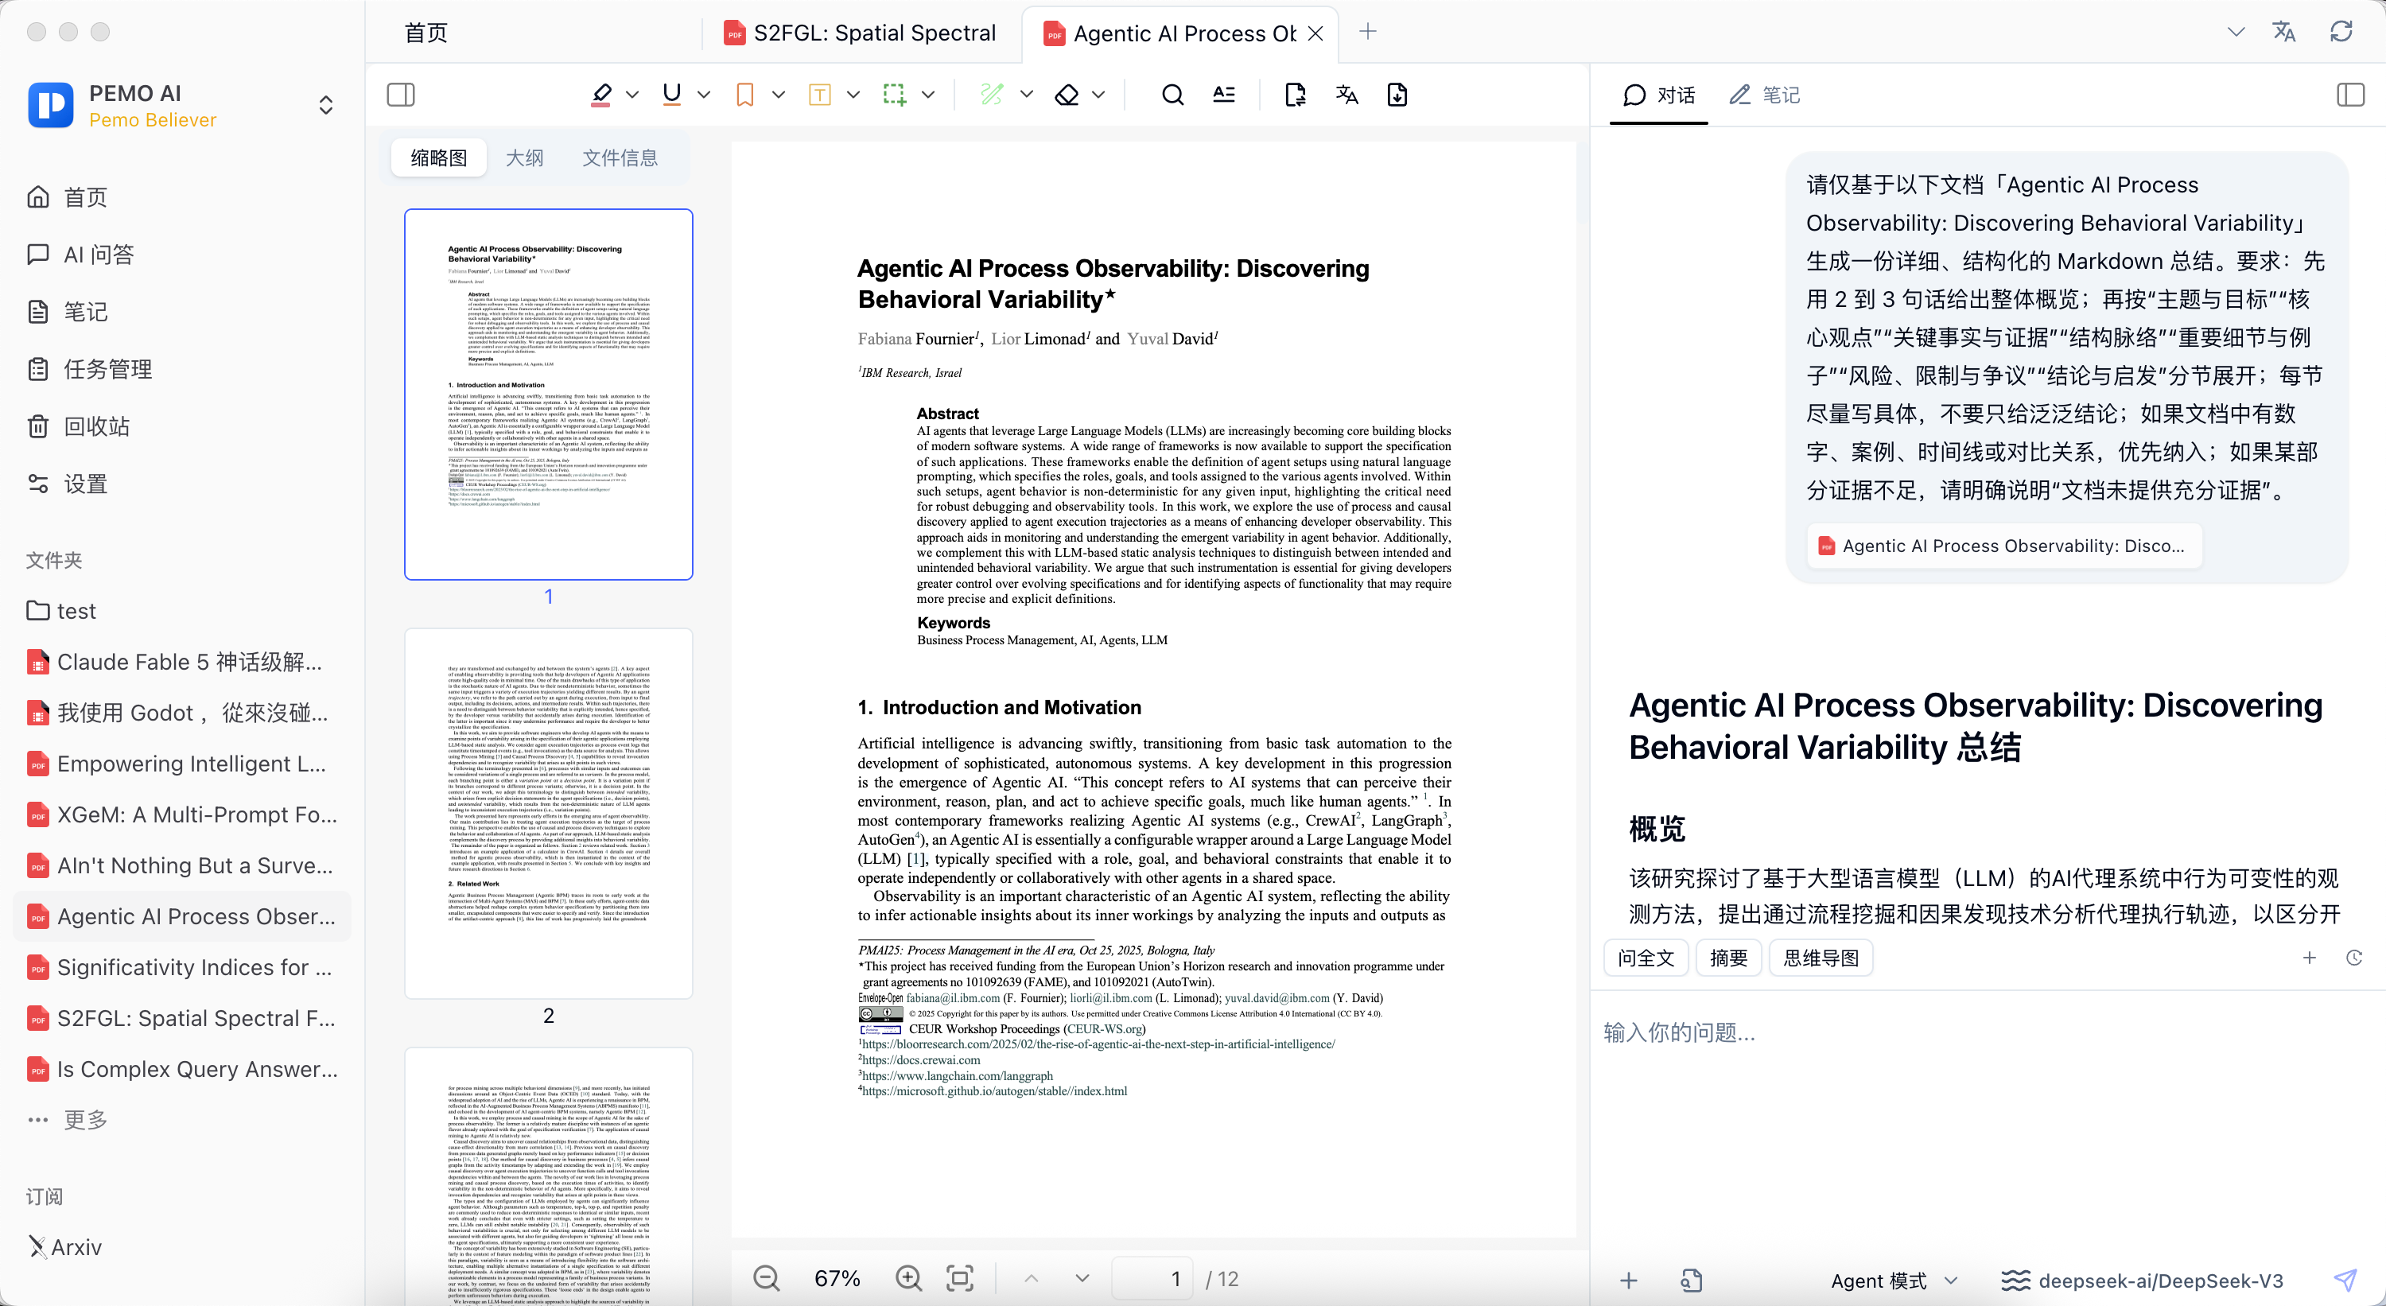Click the chat history clock icon
Screen dimensions: 2386x1306
tap(2354, 958)
